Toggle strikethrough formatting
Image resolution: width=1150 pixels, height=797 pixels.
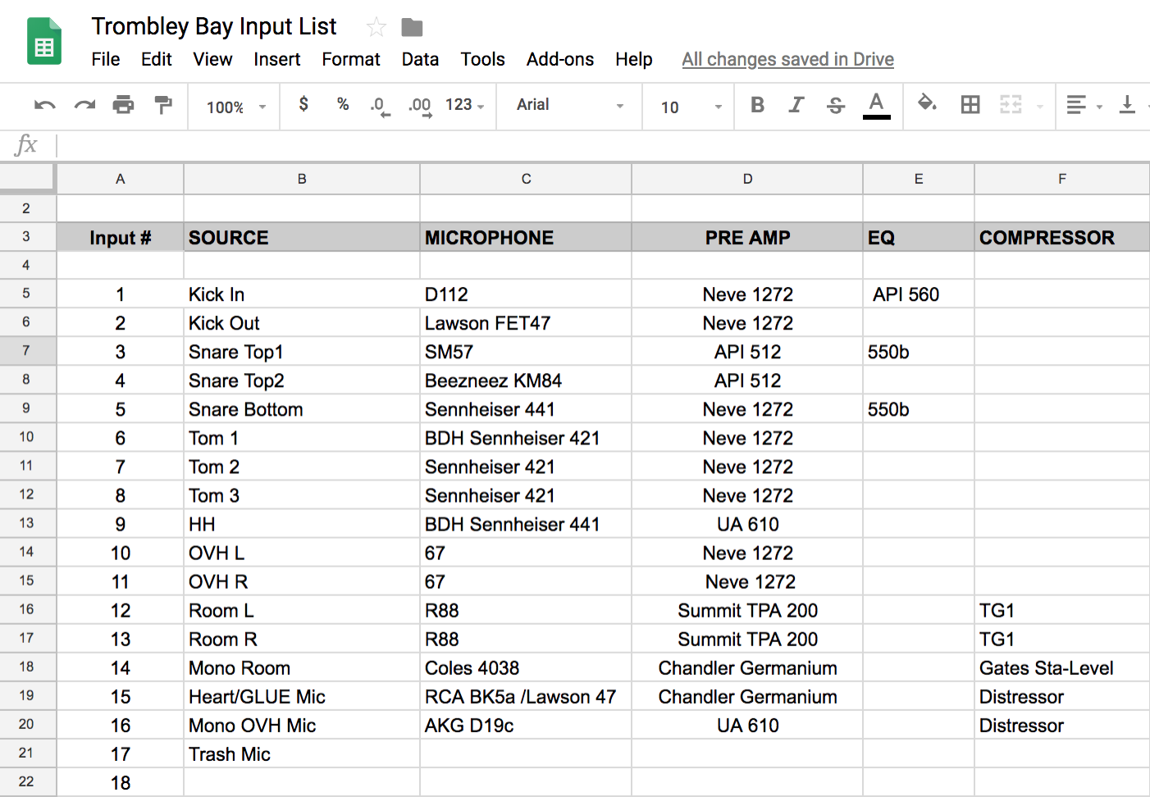tap(835, 106)
